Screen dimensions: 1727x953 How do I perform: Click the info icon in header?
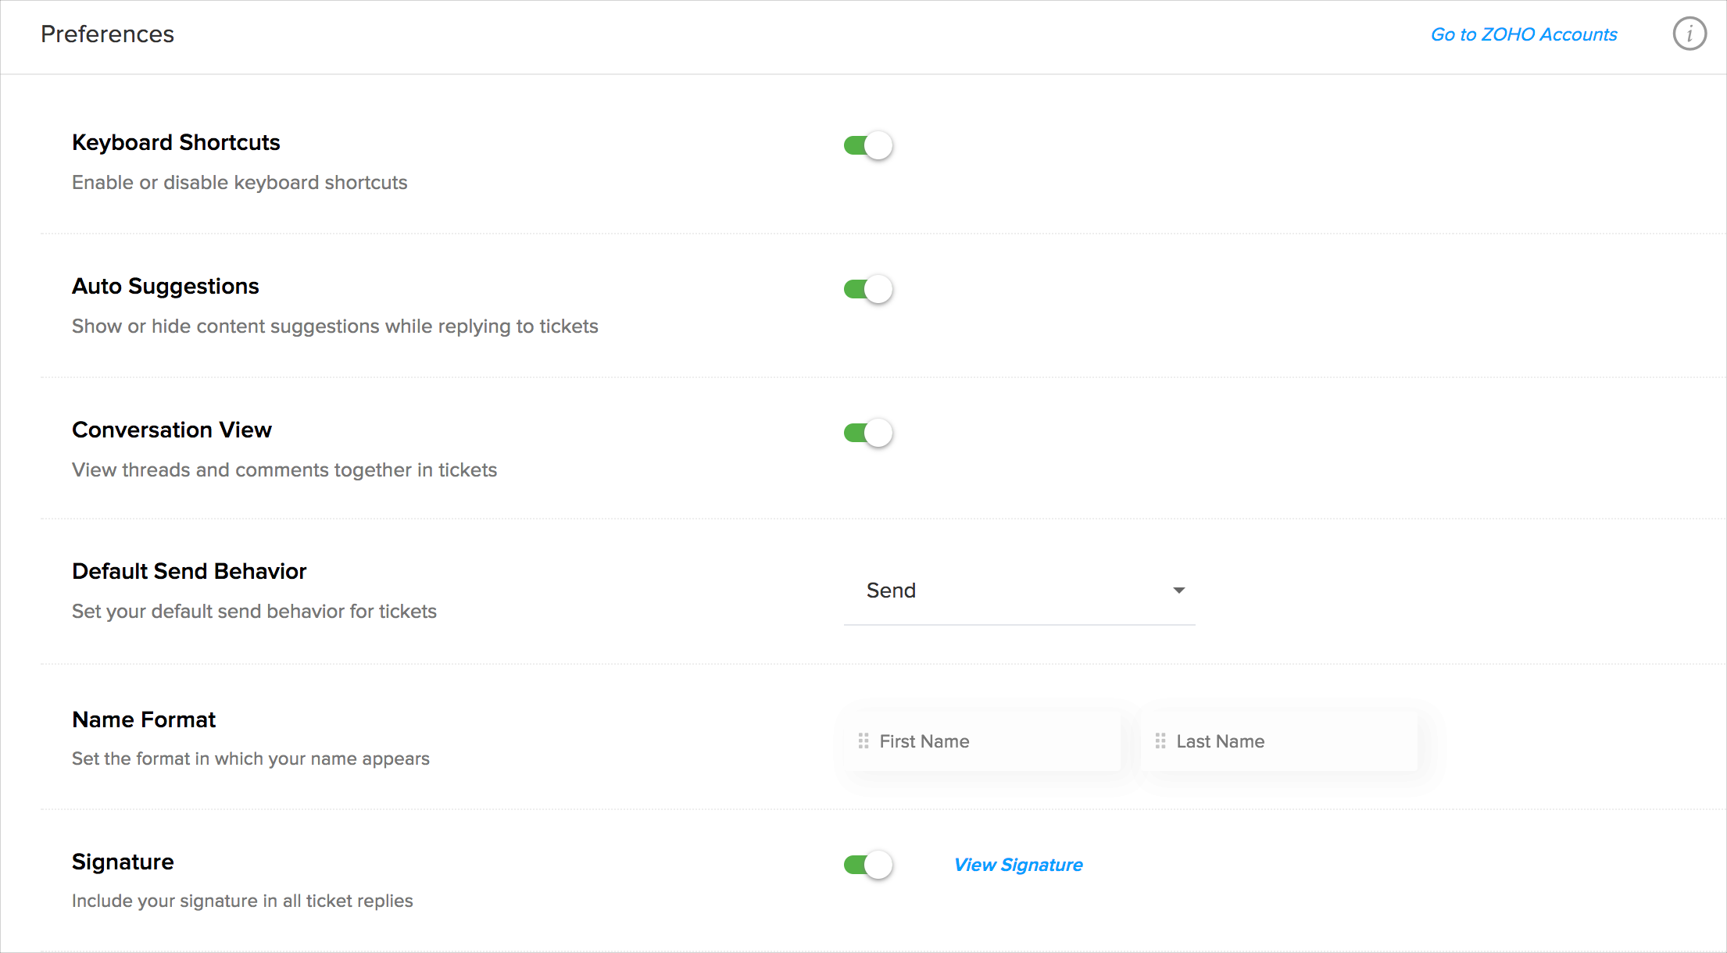pos(1689,34)
